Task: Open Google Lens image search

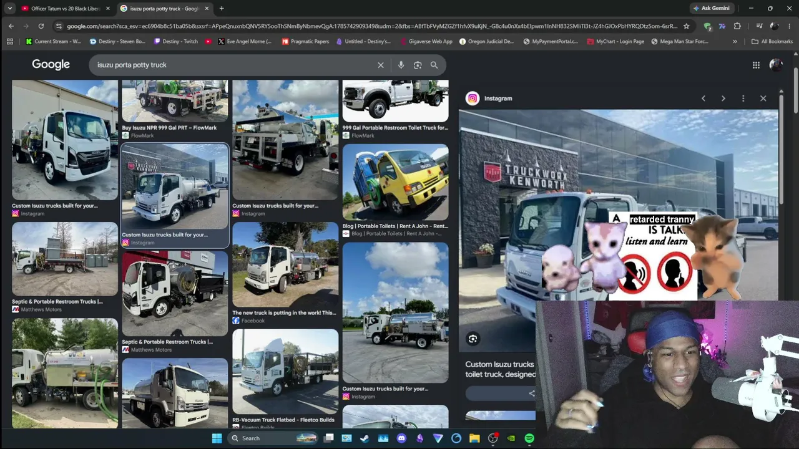Action: tap(418, 65)
